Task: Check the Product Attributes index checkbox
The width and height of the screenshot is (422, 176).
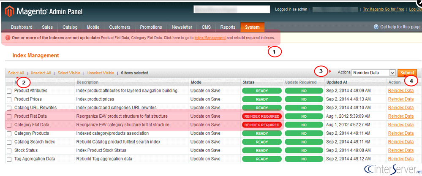Action: tap(9, 91)
